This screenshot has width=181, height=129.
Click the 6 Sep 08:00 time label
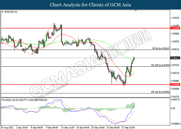[37, 127]
